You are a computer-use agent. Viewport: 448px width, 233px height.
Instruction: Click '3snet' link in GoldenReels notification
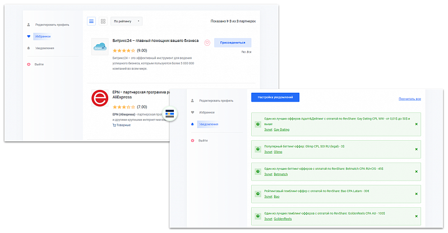pos(268,219)
